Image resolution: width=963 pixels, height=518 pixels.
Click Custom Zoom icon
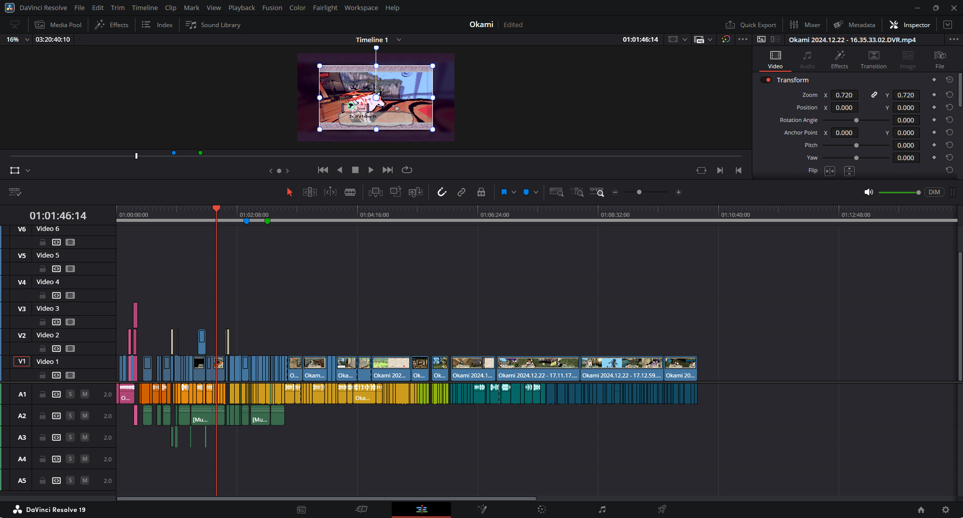click(x=597, y=192)
